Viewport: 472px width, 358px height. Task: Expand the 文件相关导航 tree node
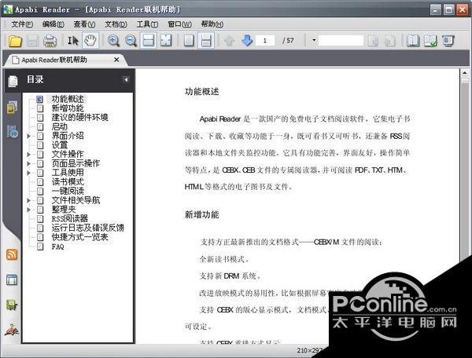point(29,200)
